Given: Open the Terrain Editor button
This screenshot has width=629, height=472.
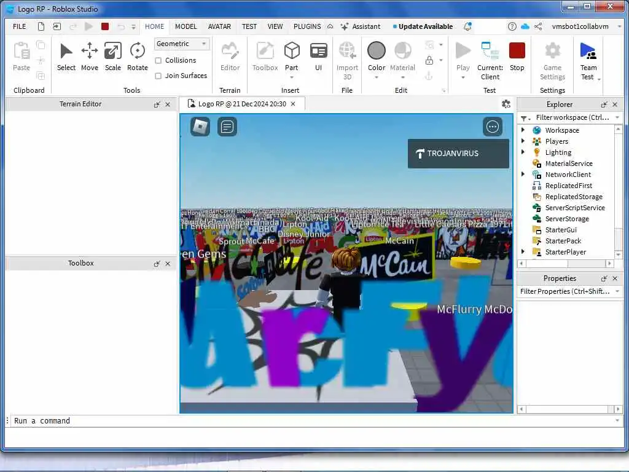Looking at the screenshot, I should (230, 57).
